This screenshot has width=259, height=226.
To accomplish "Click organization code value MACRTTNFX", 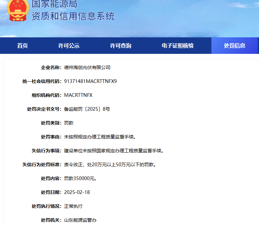I will click(x=78, y=95).
